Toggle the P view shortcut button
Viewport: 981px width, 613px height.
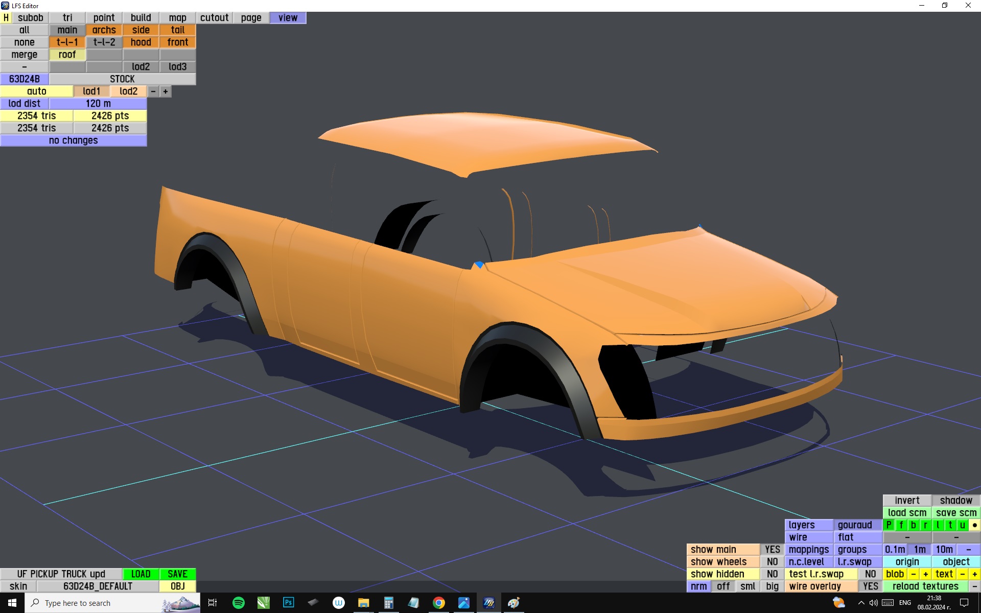coord(889,525)
